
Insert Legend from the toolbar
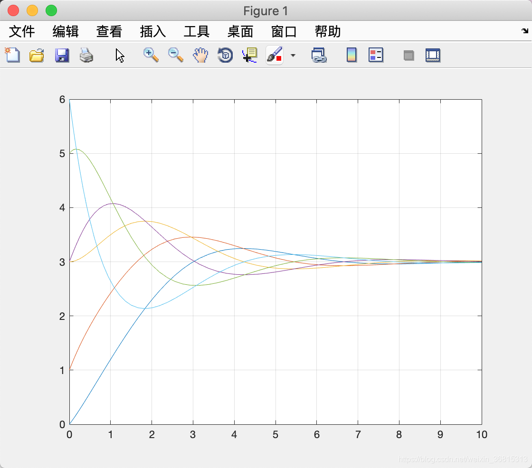(376, 55)
